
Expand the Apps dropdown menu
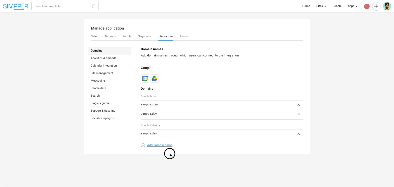tap(352, 6)
